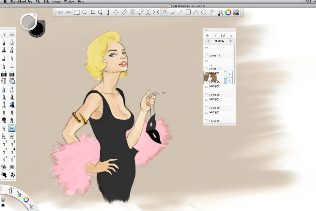Screen dimensions: 316x211
Task: Click the Text tool in the toolbar
Action: (x=108, y=12)
